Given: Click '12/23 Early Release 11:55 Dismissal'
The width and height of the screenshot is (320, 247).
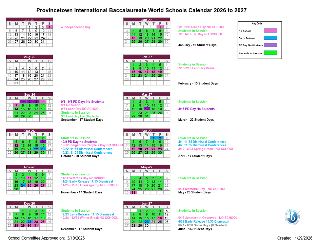Looking at the screenshot, I should pyautogui.click(x=87, y=214).
